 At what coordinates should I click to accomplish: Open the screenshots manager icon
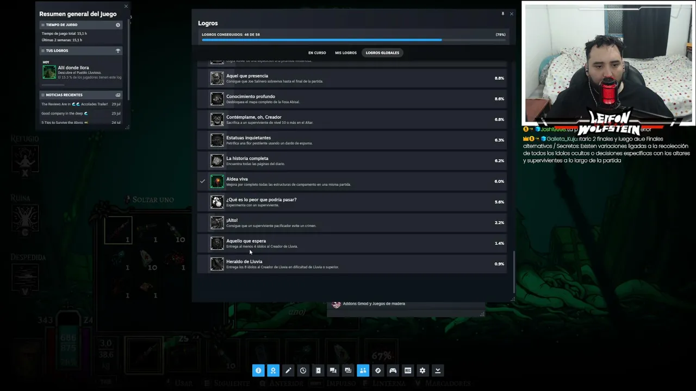click(x=348, y=370)
